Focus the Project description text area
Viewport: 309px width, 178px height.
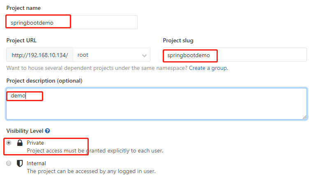pyautogui.click(x=157, y=104)
